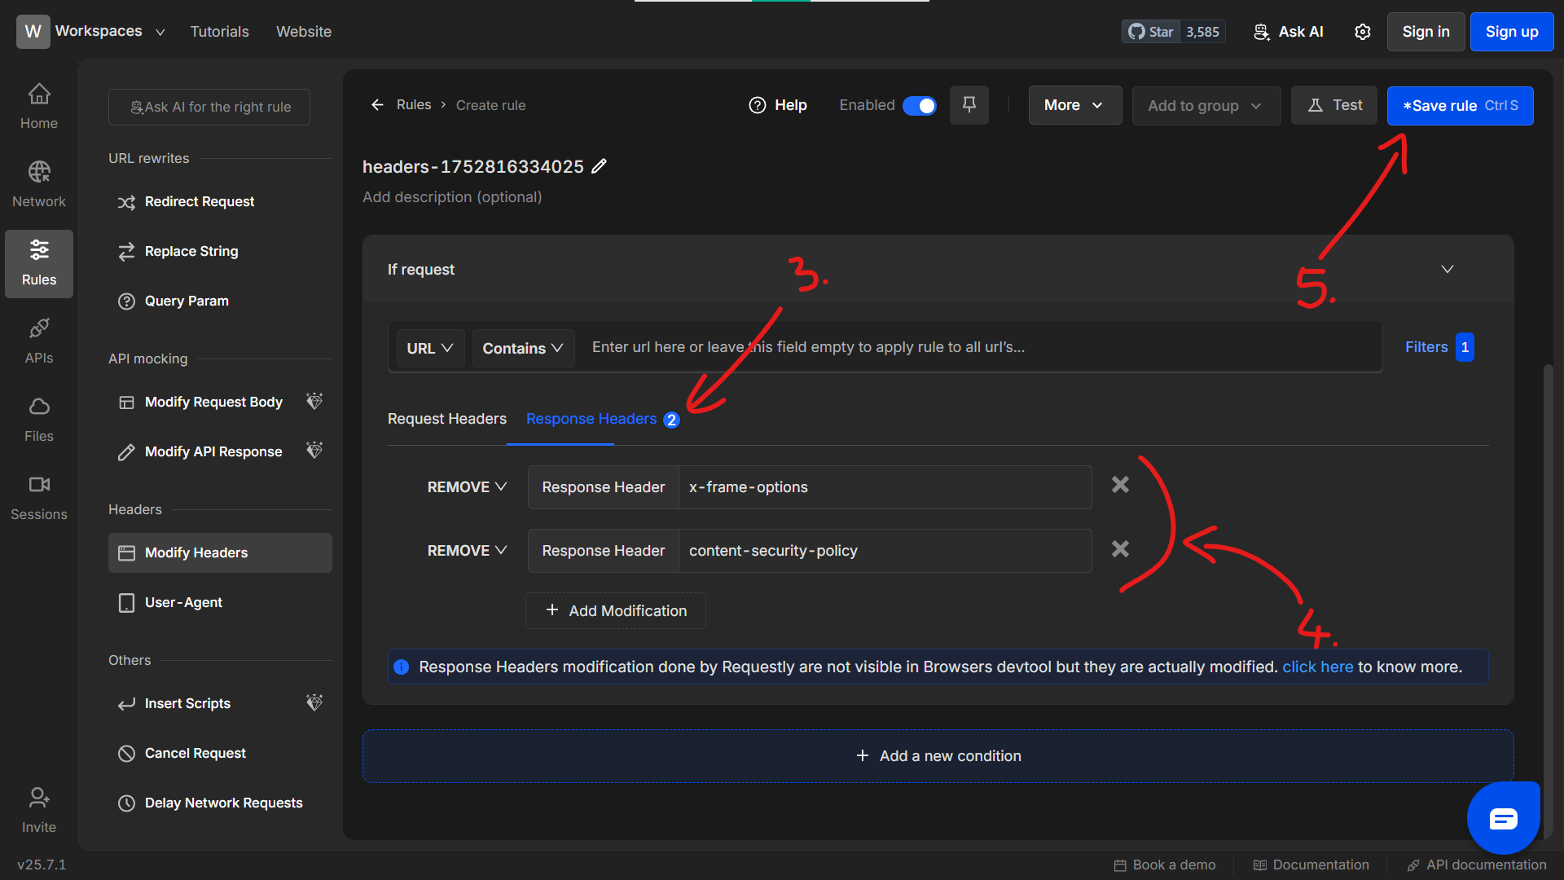The width and height of the screenshot is (1564, 880).
Task: Save the rule with Save rule button
Action: pyautogui.click(x=1459, y=105)
